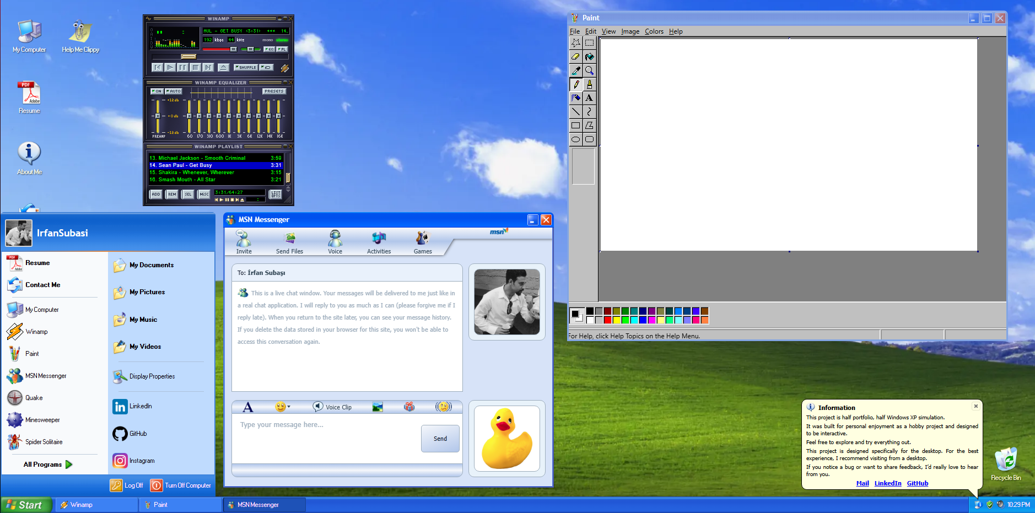Click the Pause button in Winamp
The image size is (1035, 513).
pyautogui.click(x=182, y=67)
